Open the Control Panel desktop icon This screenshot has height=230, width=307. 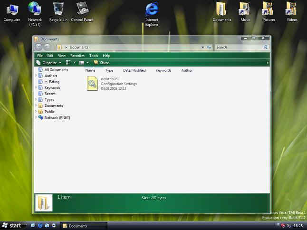[82, 9]
